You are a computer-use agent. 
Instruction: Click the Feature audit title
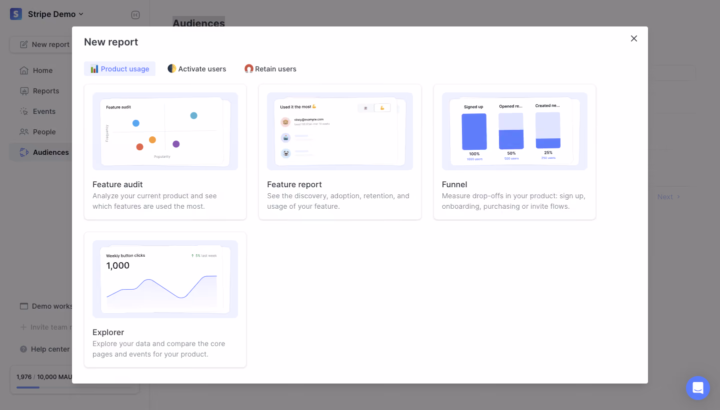click(x=117, y=185)
